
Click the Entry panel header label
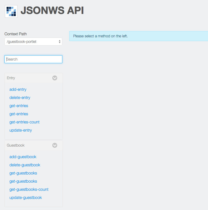11,78
